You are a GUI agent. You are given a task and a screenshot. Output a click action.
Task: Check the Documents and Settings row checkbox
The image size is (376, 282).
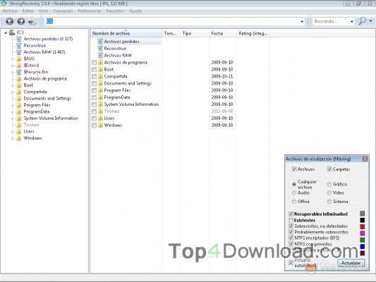click(x=95, y=83)
